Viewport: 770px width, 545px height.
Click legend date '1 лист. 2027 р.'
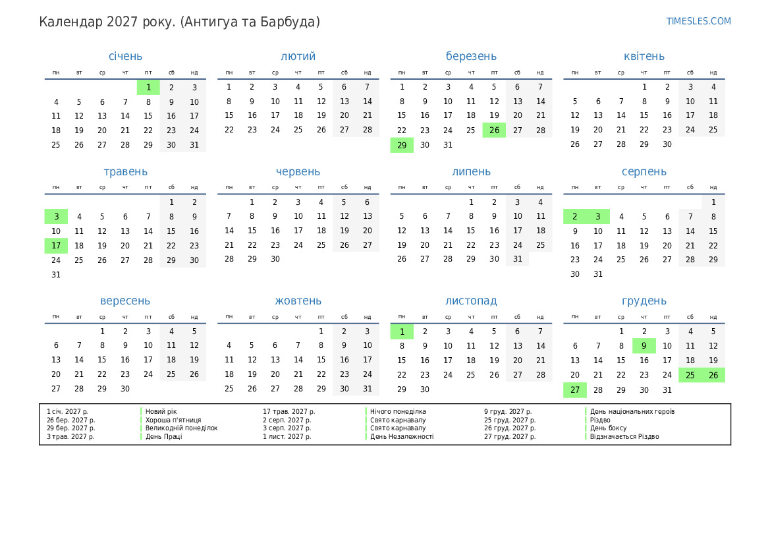pyautogui.click(x=287, y=436)
